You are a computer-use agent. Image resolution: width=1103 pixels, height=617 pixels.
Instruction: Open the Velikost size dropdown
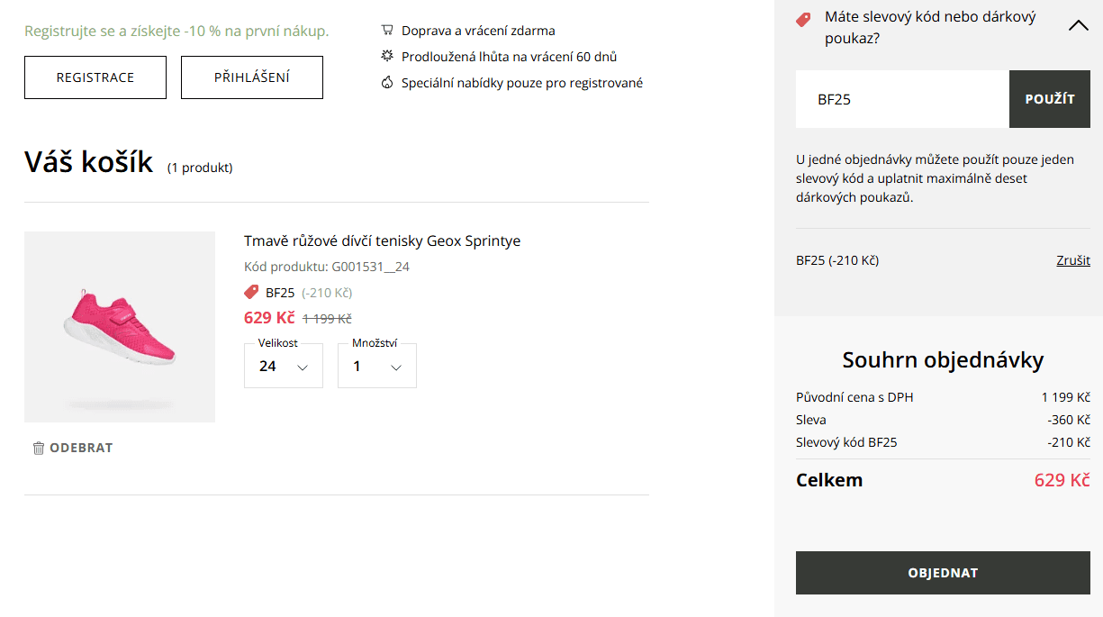[x=284, y=367]
